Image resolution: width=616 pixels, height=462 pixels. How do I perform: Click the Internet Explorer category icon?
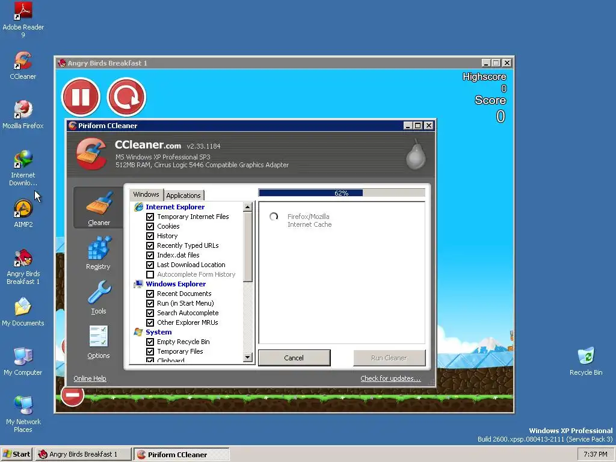tap(139, 207)
